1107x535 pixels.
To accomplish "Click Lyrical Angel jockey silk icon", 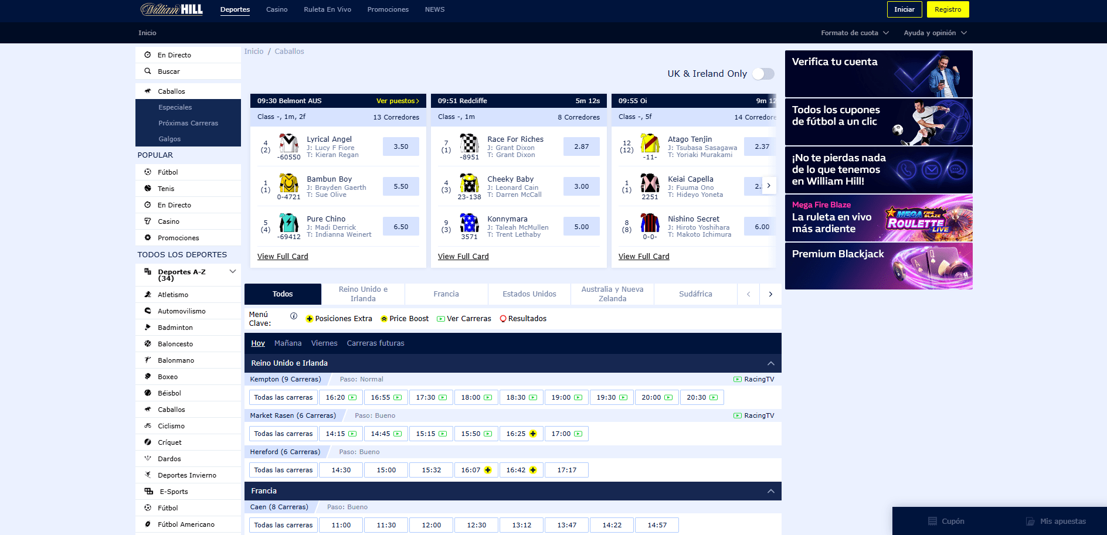I will (288, 143).
